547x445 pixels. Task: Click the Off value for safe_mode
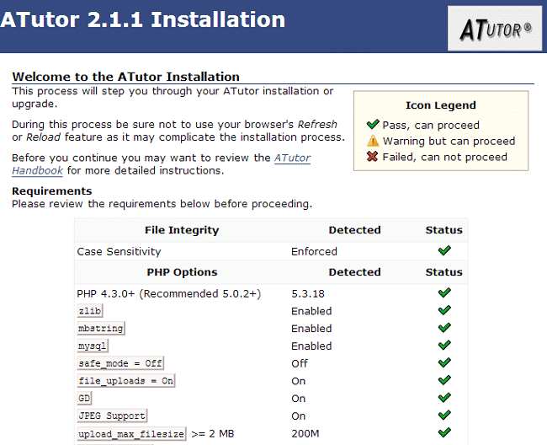point(300,363)
